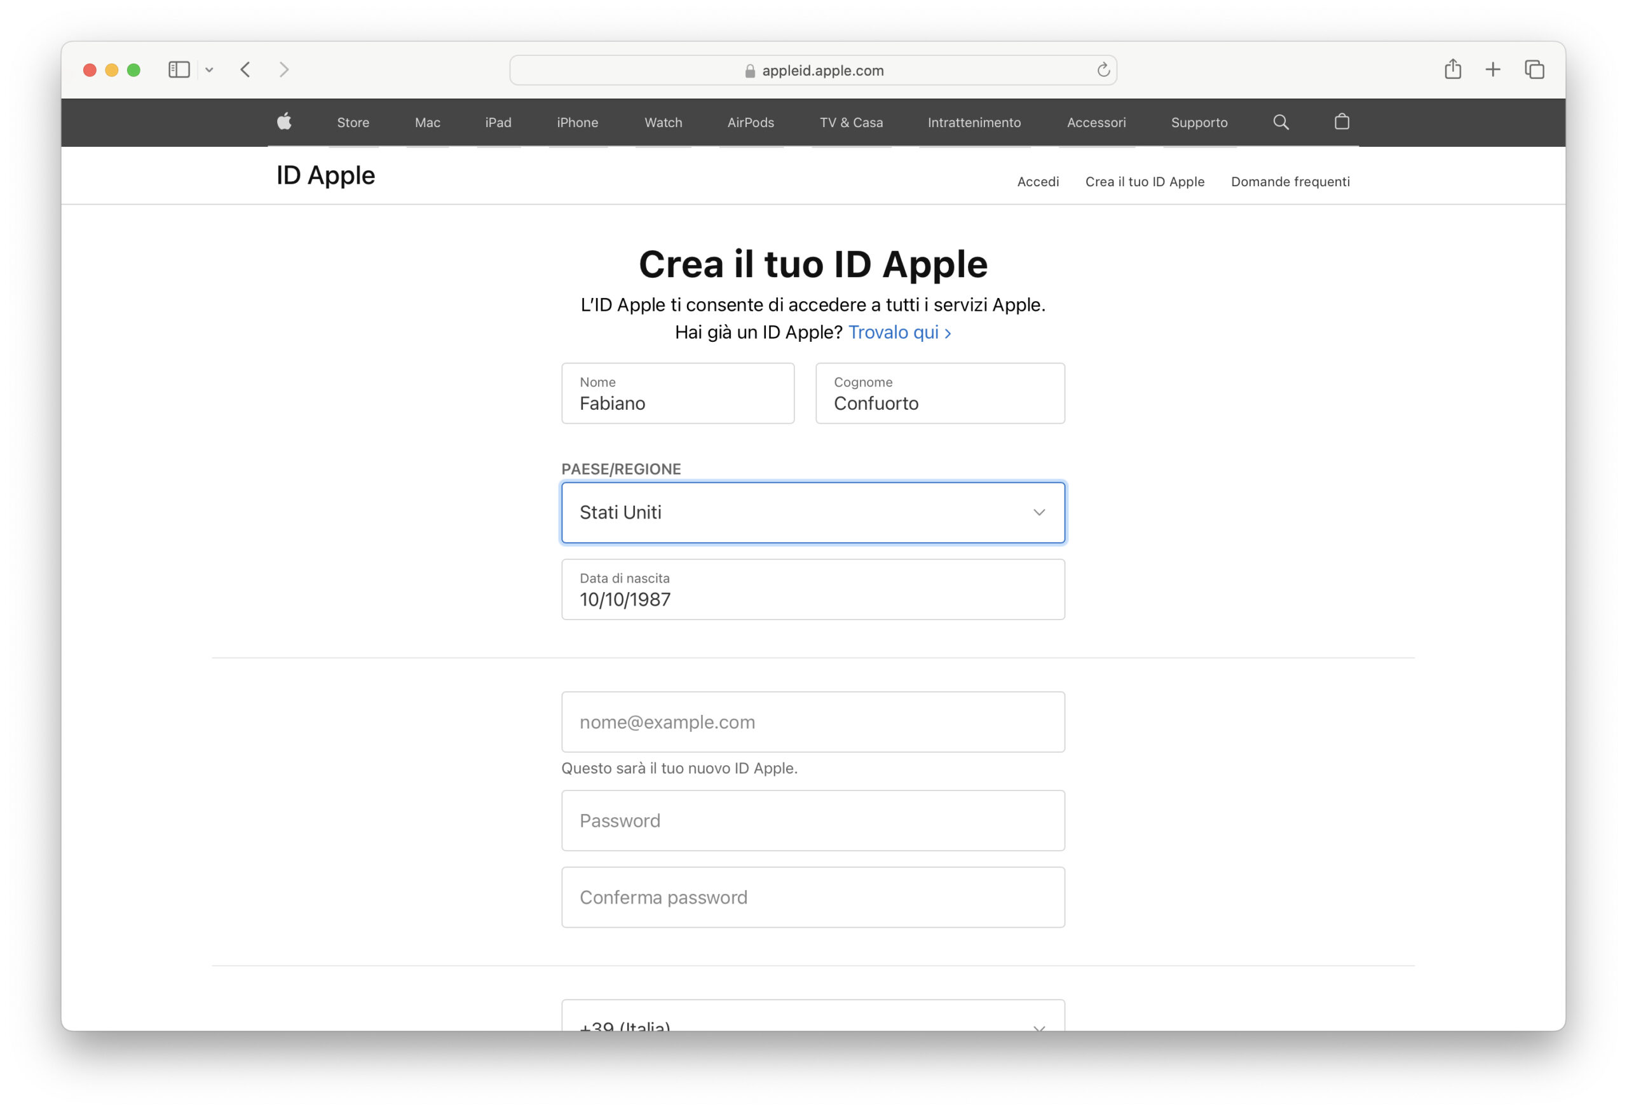Click the Apple logo in navigation bar
The width and height of the screenshot is (1627, 1112).
coord(284,122)
